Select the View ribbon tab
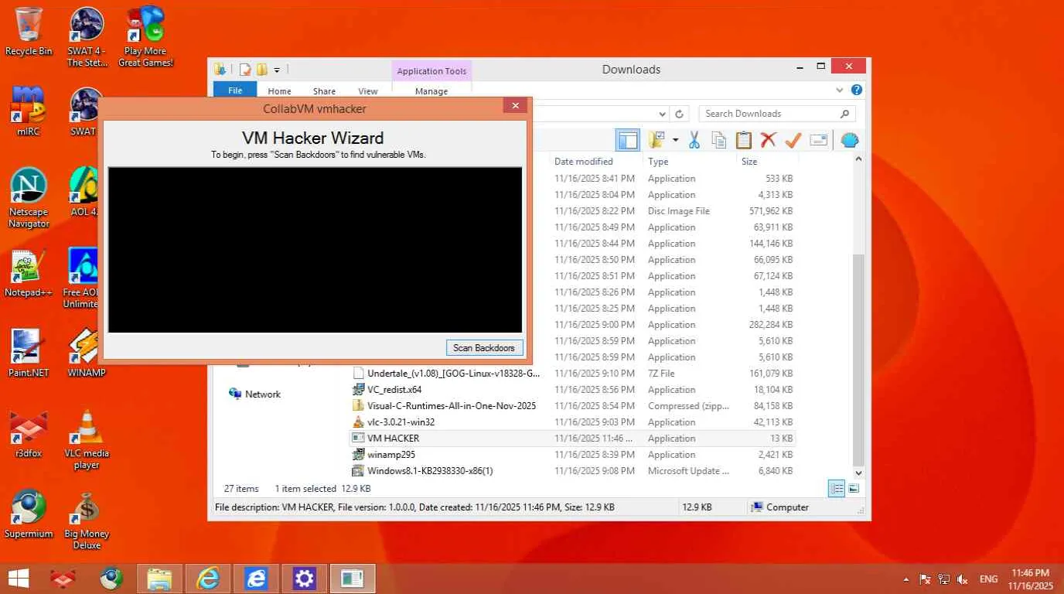1064x594 pixels. pyautogui.click(x=368, y=91)
